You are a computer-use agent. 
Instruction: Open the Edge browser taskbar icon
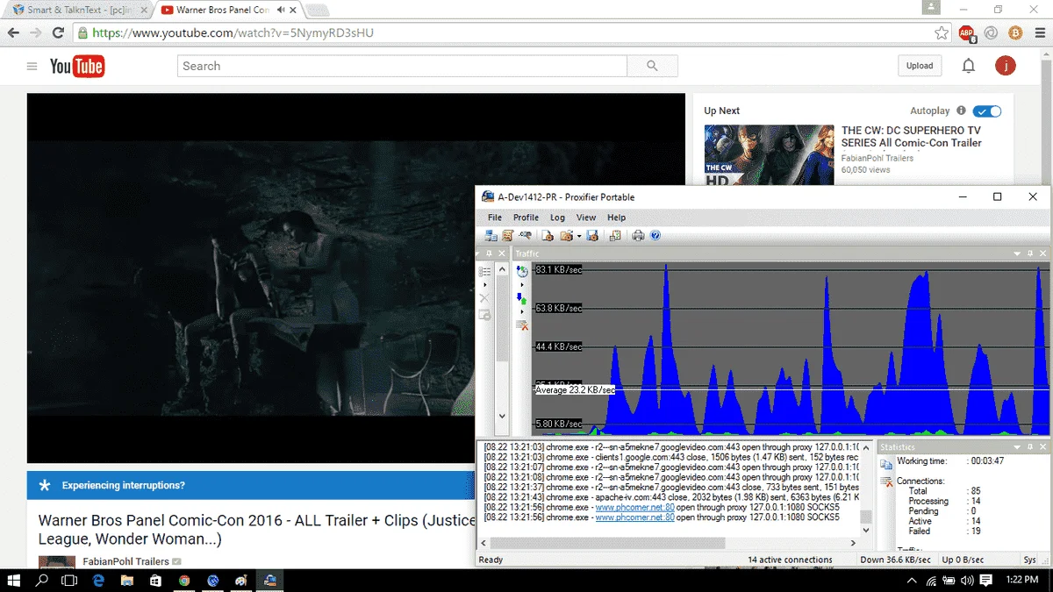point(99,580)
